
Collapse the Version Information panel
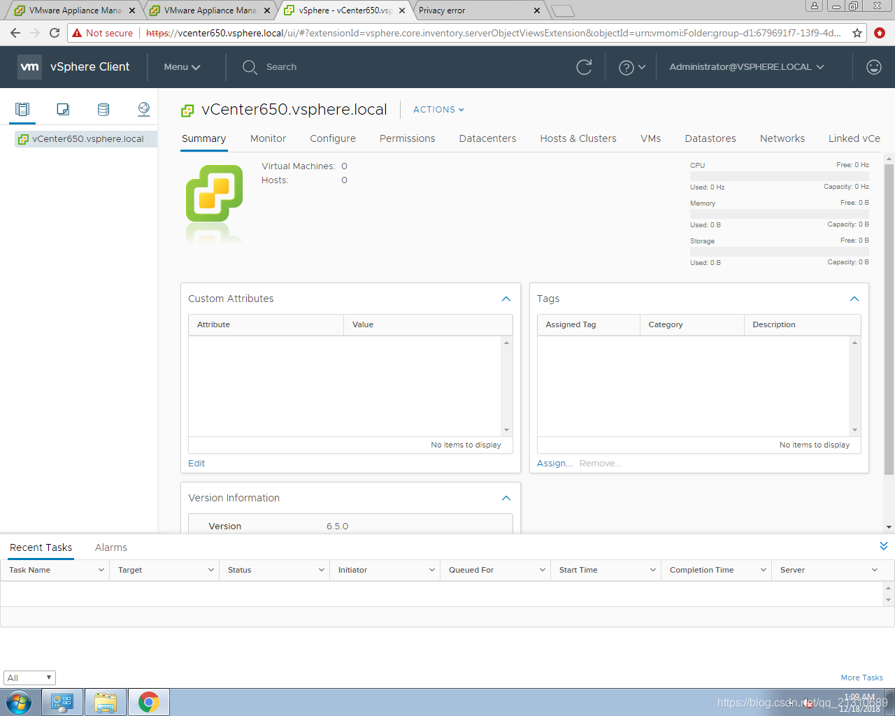(x=506, y=498)
